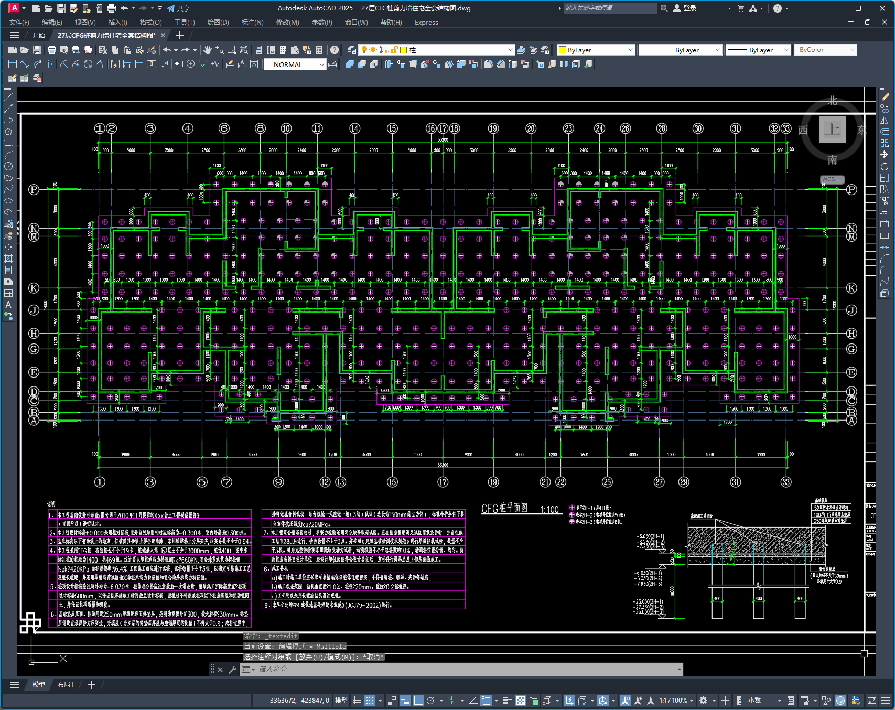The height and width of the screenshot is (710, 895).
Task: Toggle ortho mode in status bar
Action: pyautogui.click(x=418, y=701)
